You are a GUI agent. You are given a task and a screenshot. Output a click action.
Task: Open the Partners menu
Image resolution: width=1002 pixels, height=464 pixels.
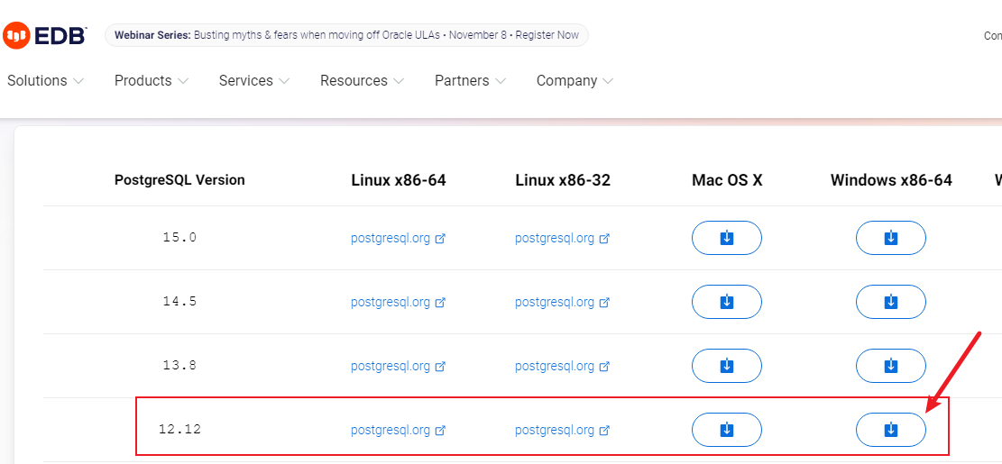click(470, 81)
